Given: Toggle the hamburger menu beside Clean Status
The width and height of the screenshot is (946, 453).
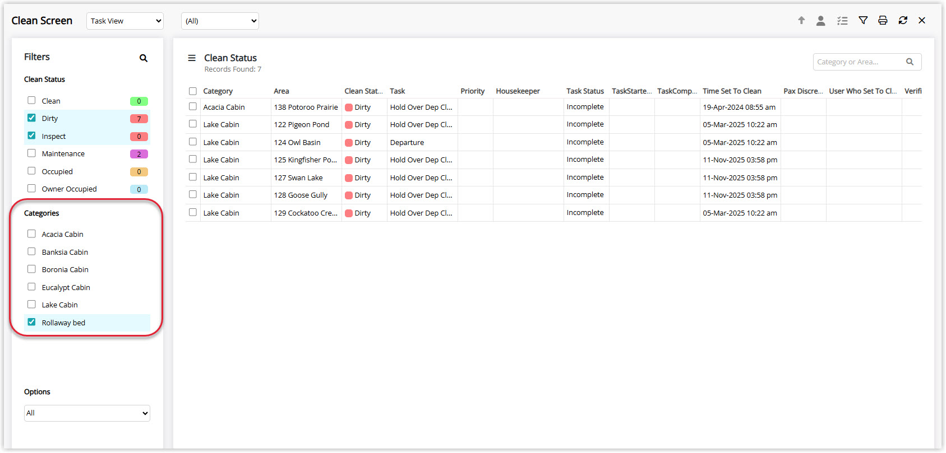Looking at the screenshot, I should click(192, 58).
